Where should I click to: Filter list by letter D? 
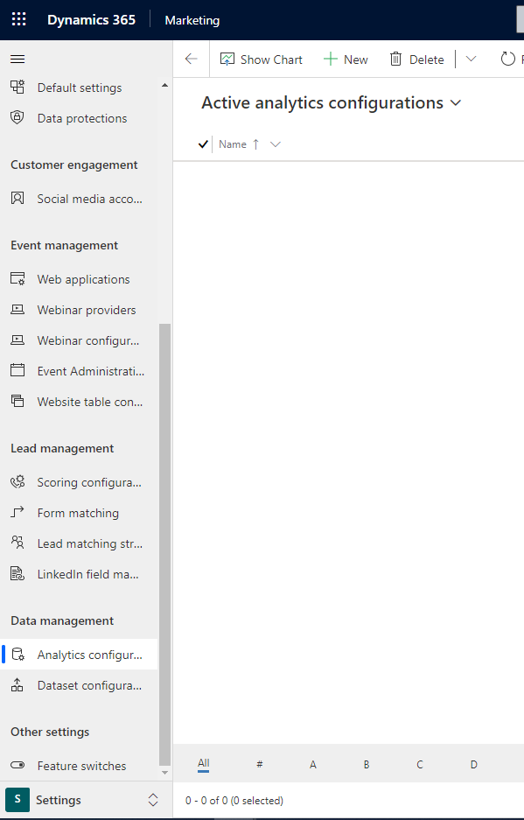click(x=474, y=765)
